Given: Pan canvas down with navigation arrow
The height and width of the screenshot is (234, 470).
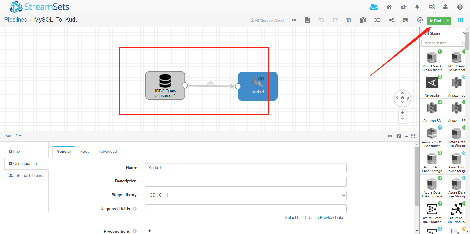Looking at the screenshot, I should 402,102.
